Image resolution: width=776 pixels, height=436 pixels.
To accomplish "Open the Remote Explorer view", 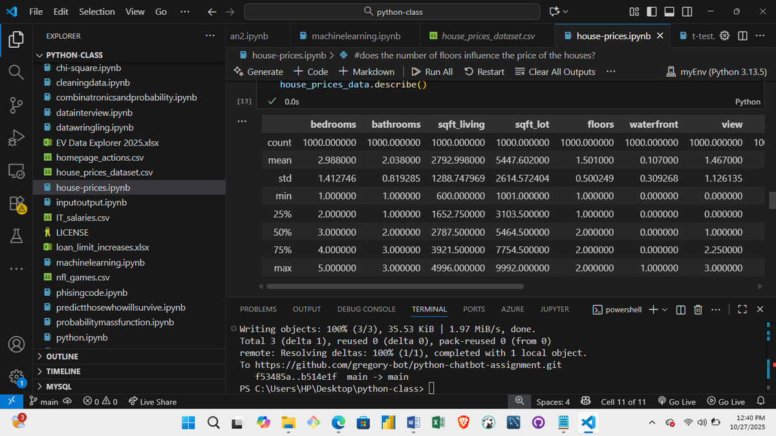I will pos(16,171).
